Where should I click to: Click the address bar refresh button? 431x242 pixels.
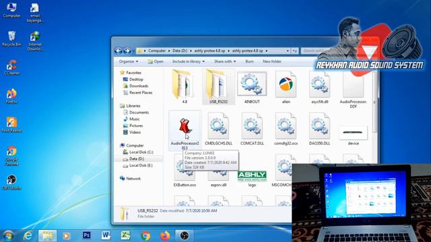(x=295, y=51)
